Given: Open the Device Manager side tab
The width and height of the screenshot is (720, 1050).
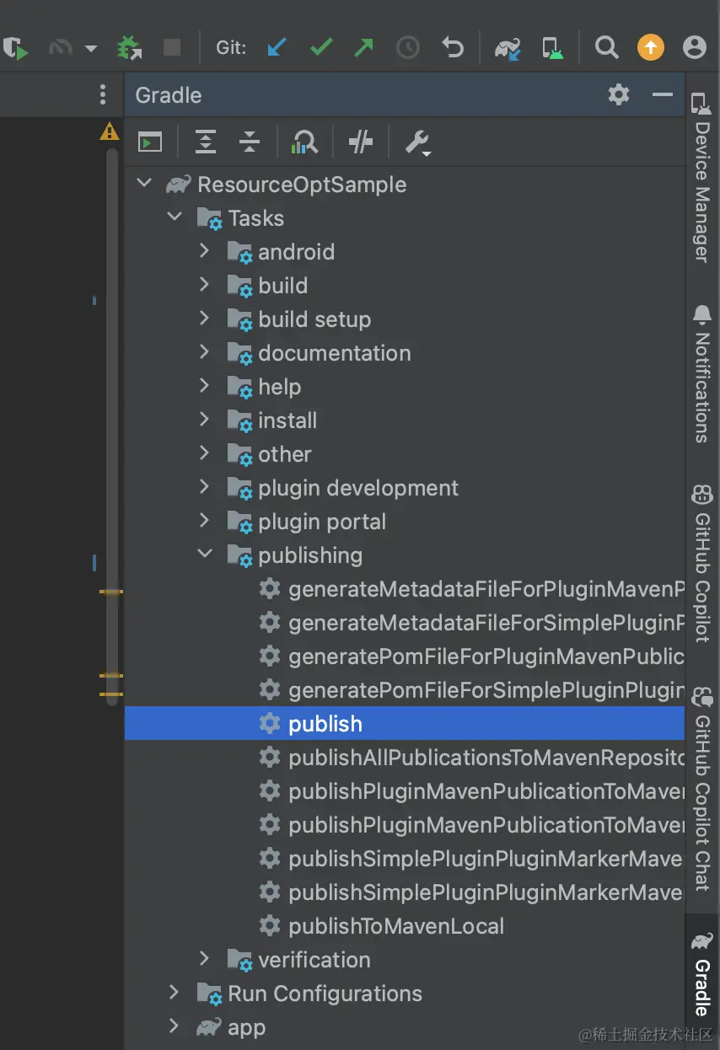Looking at the screenshot, I should pos(701,181).
